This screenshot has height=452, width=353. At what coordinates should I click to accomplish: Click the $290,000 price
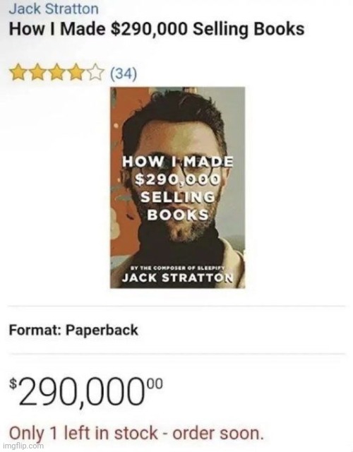pos(85,391)
